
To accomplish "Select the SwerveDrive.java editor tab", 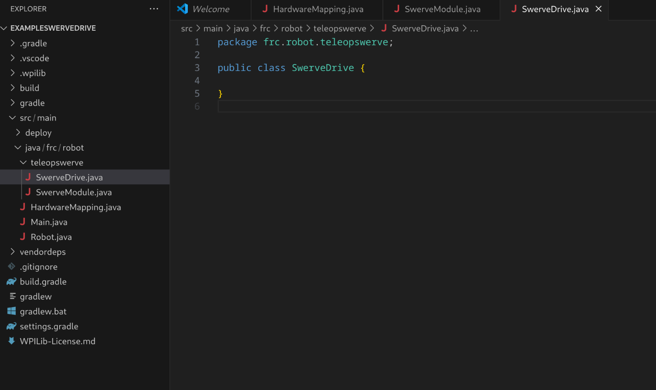I will (554, 9).
